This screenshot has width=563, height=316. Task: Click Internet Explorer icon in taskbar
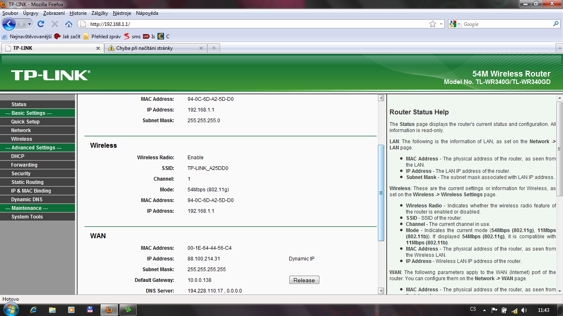click(x=34, y=310)
